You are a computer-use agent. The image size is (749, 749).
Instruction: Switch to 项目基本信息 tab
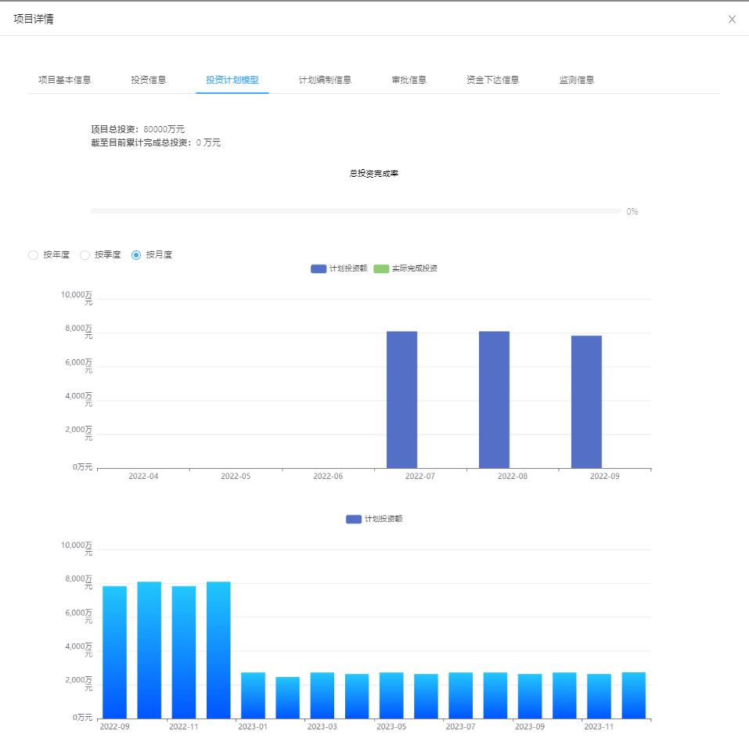pos(65,80)
